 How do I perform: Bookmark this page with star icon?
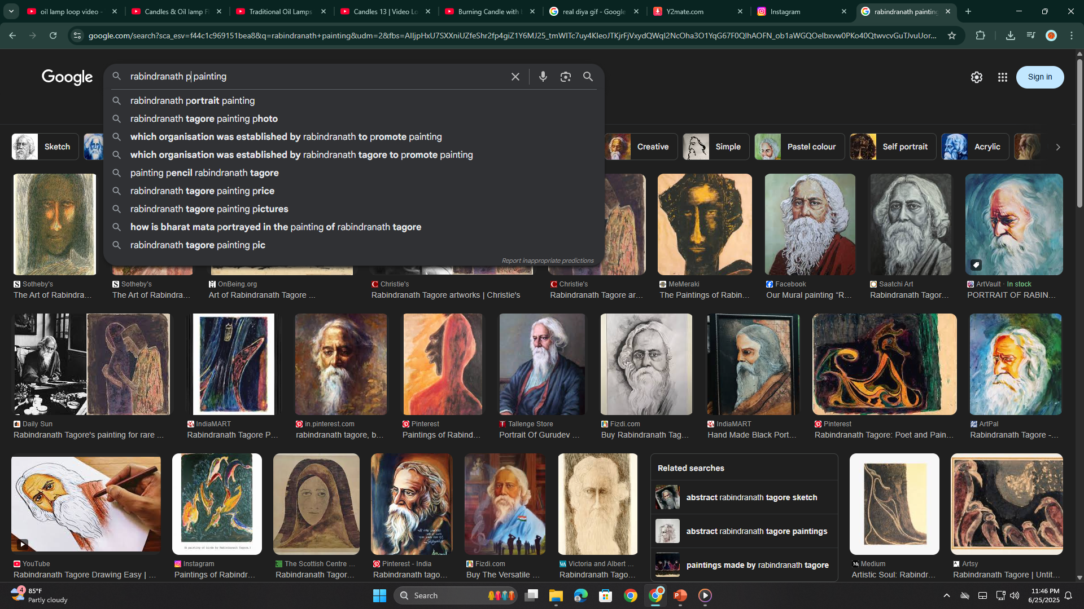(952, 36)
